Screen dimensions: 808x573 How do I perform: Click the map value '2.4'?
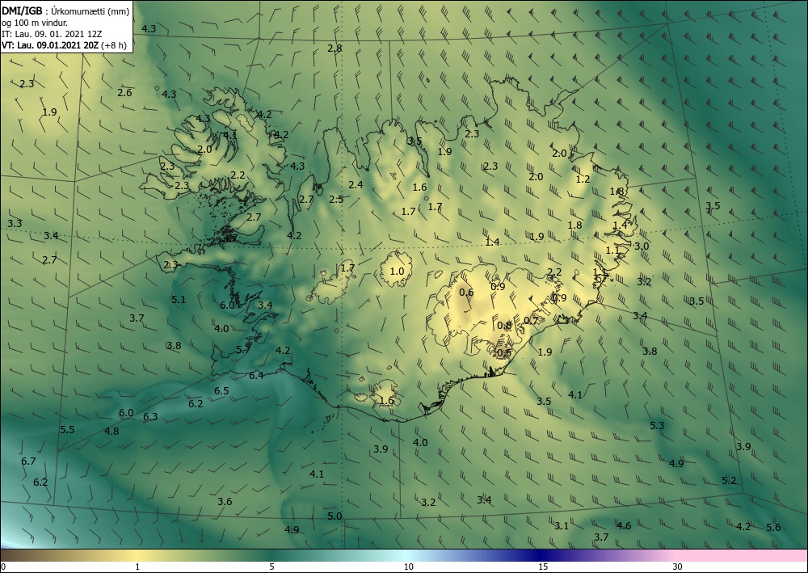356,184
